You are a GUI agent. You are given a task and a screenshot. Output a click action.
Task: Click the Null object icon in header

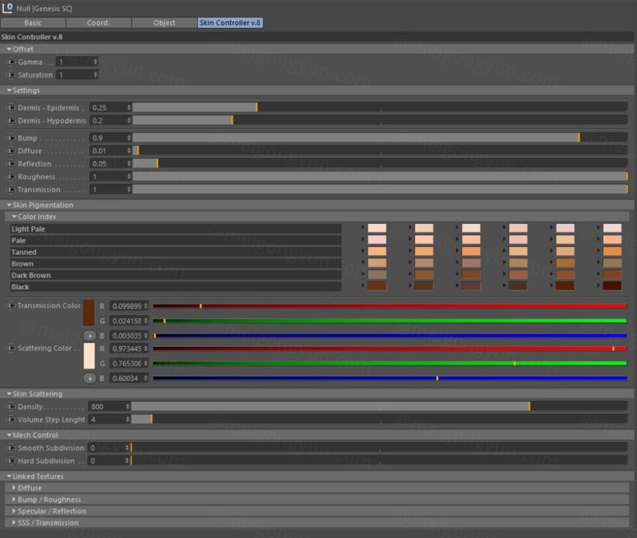coord(8,8)
